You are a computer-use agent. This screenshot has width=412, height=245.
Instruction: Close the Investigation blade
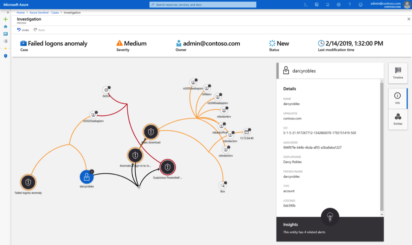[408, 19]
